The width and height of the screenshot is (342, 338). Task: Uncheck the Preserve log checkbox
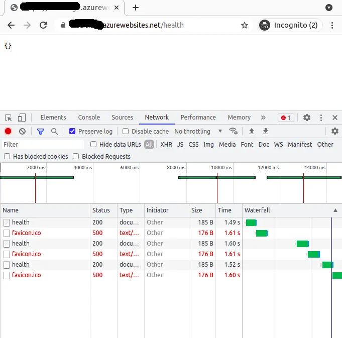[x=72, y=131]
